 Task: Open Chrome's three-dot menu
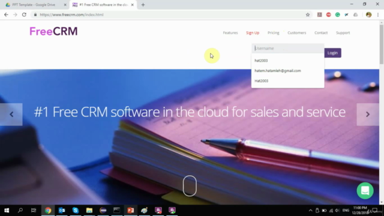tap(378, 14)
